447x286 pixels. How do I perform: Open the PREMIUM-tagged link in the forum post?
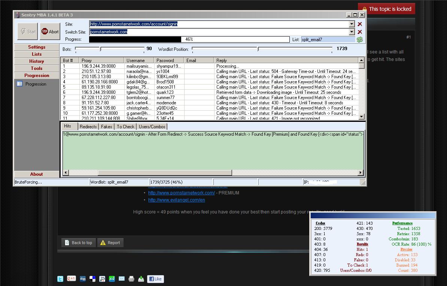[x=181, y=193]
